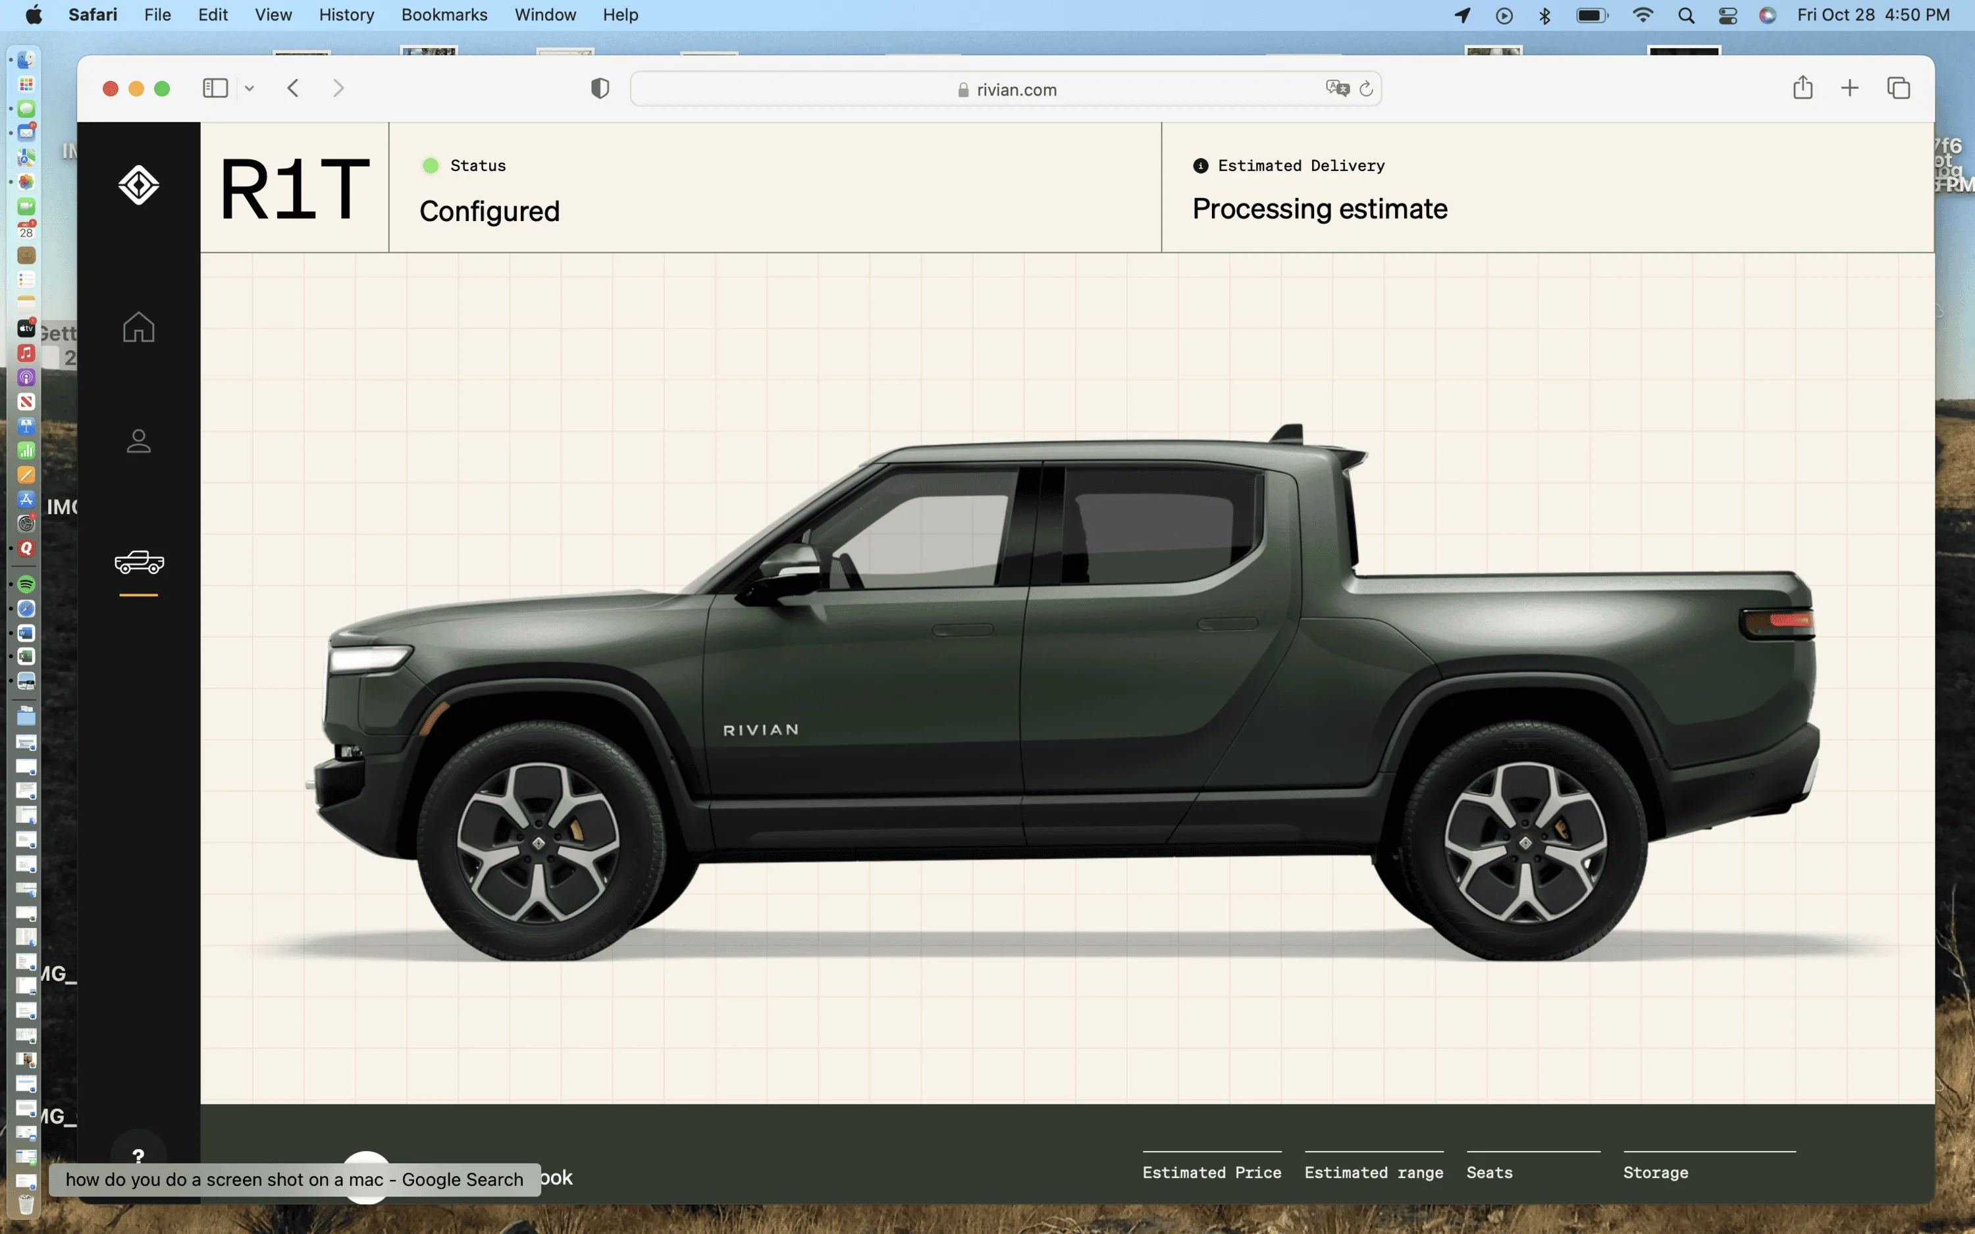The width and height of the screenshot is (1975, 1234).
Task: Open the Wi-Fi status menu
Action: click(x=1643, y=14)
